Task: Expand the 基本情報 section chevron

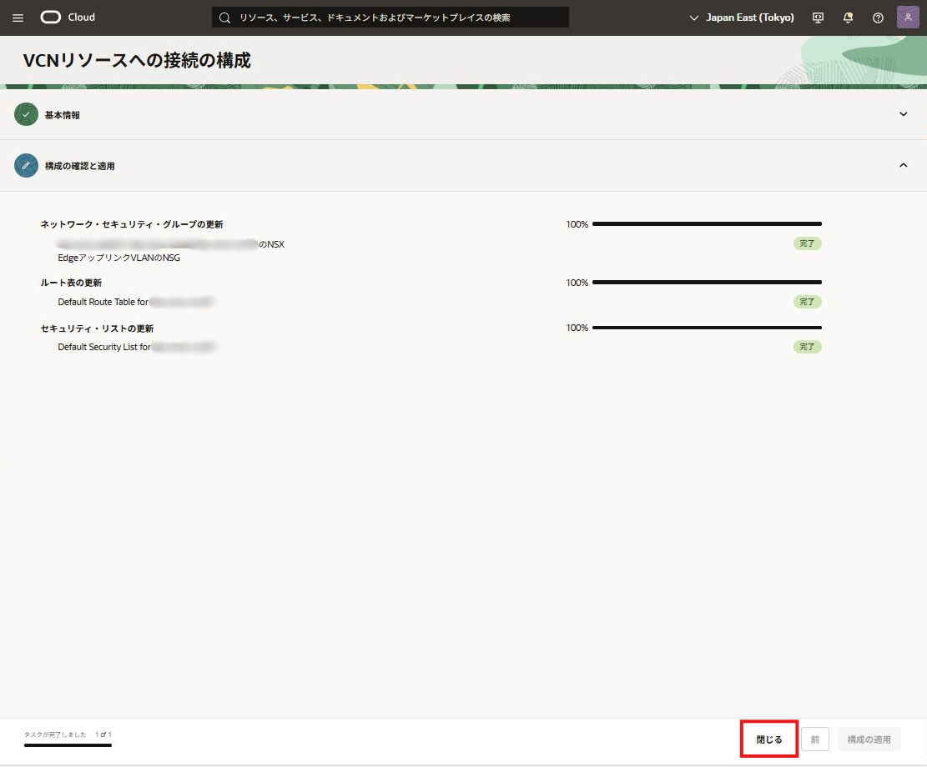Action: coord(903,114)
